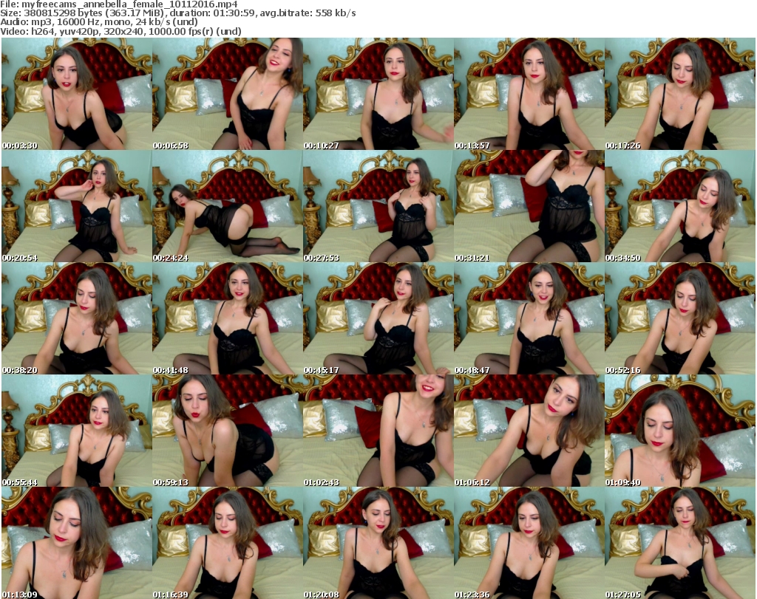Pick the frame stamped 01:02:43
Screen dimensions: 757x599
coord(378,431)
